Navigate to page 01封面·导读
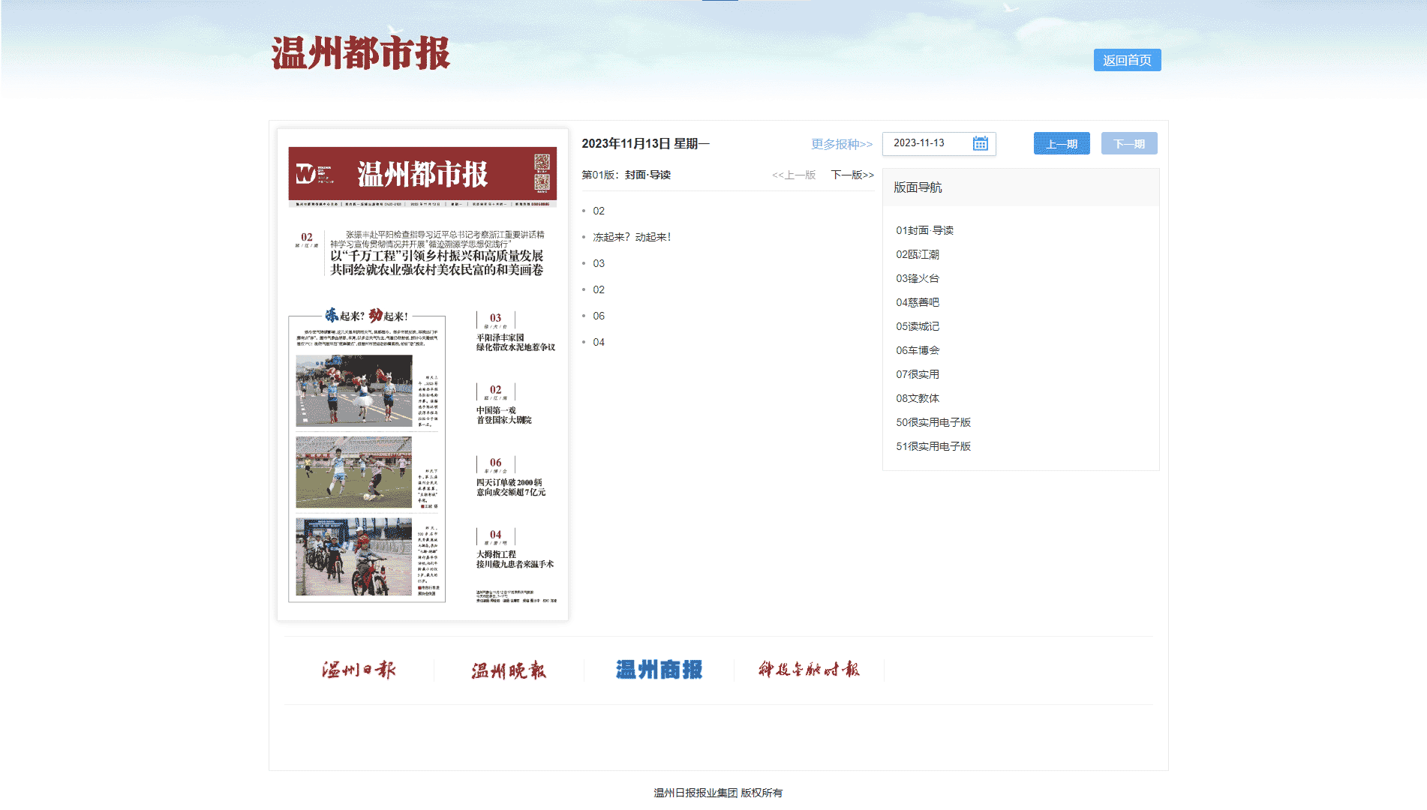1427x810 pixels. coord(924,230)
